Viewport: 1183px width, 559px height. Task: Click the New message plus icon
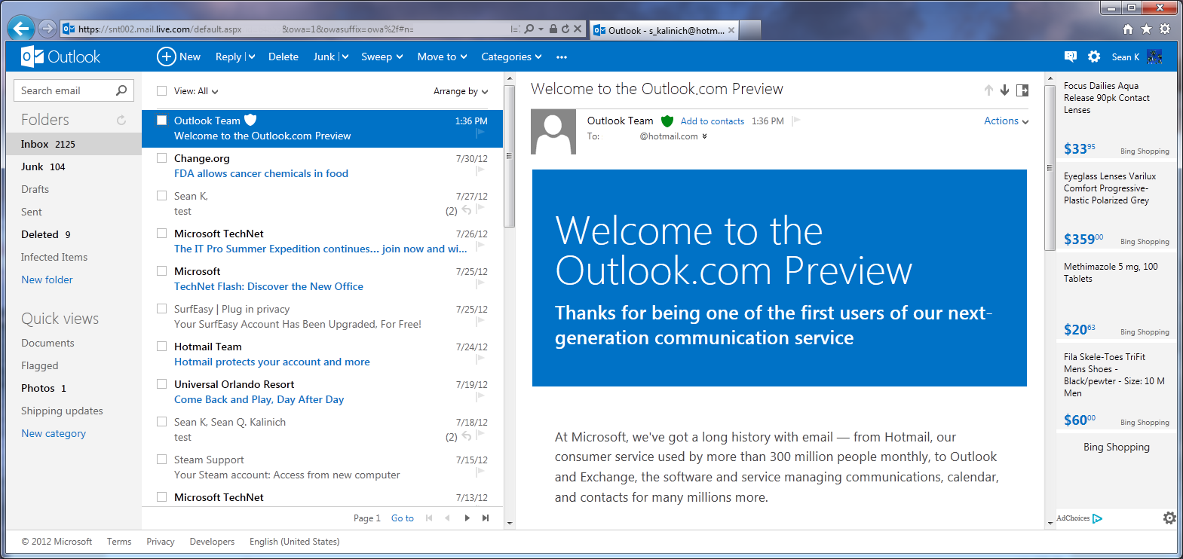pyautogui.click(x=166, y=57)
